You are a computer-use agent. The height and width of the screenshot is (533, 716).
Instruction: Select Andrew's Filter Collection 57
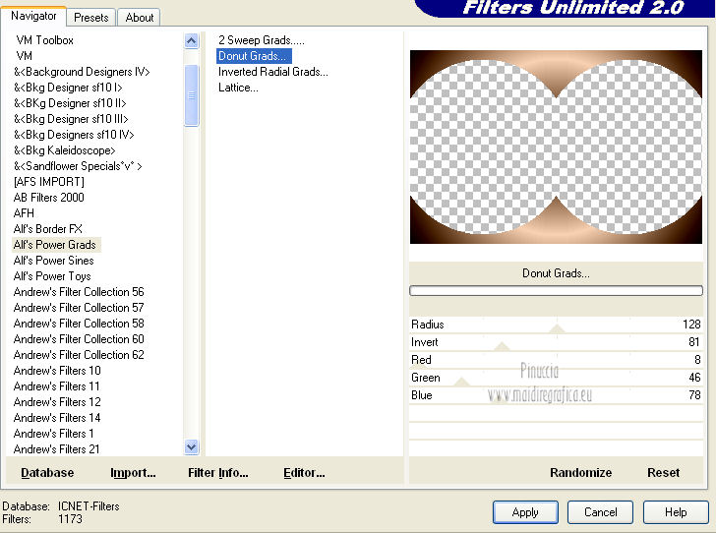(x=79, y=308)
